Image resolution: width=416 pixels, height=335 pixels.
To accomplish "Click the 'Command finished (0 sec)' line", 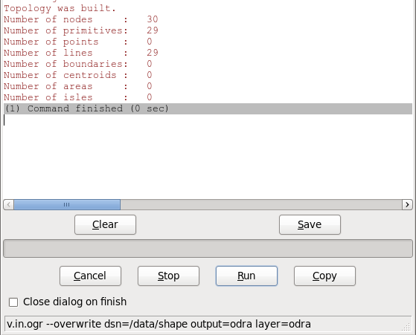I will click(x=208, y=108).
